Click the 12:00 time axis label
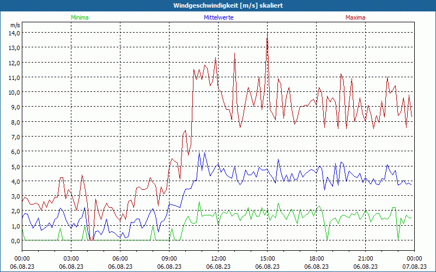 tap(219, 259)
